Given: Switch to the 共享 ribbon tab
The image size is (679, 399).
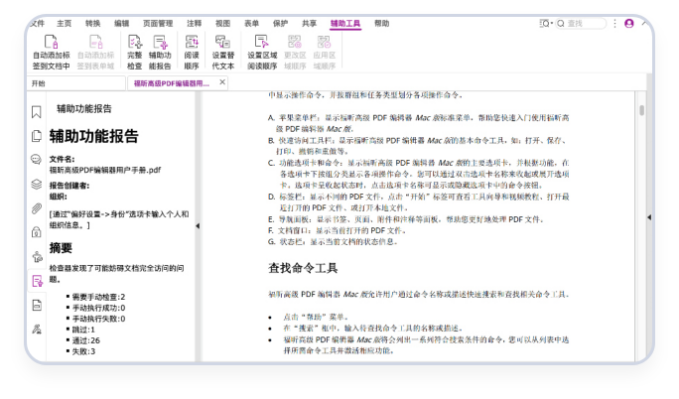Looking at the screenshot, I should tap(309, 24).
